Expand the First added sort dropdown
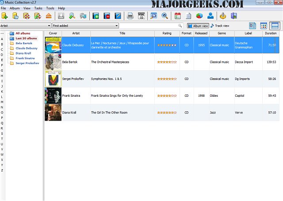 [85, 26]
